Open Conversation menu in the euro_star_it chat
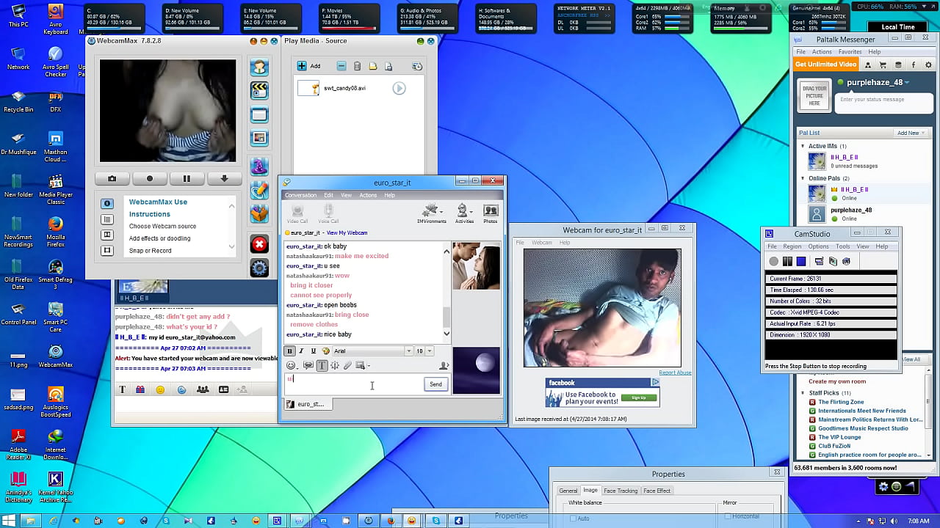Viewport: 940px width, 528px height. 300,195
